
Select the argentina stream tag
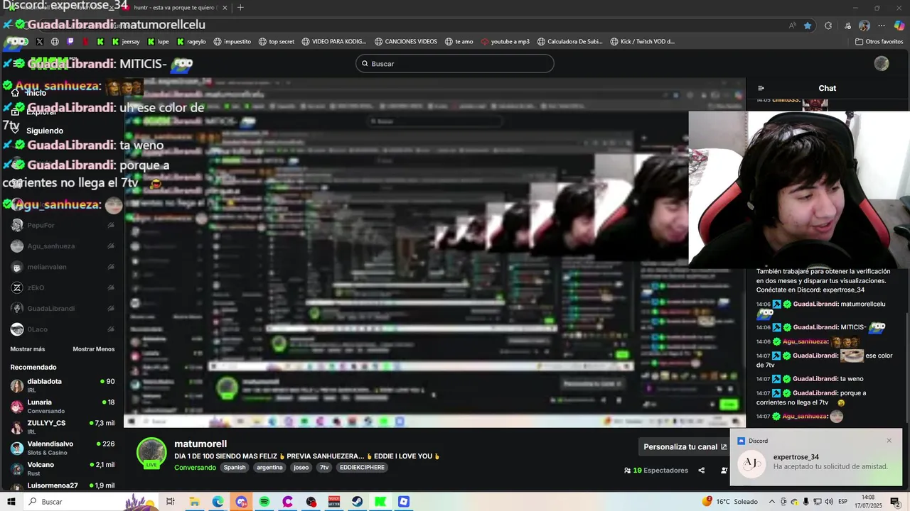269,468
